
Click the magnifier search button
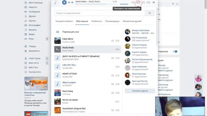coord(150,13)
